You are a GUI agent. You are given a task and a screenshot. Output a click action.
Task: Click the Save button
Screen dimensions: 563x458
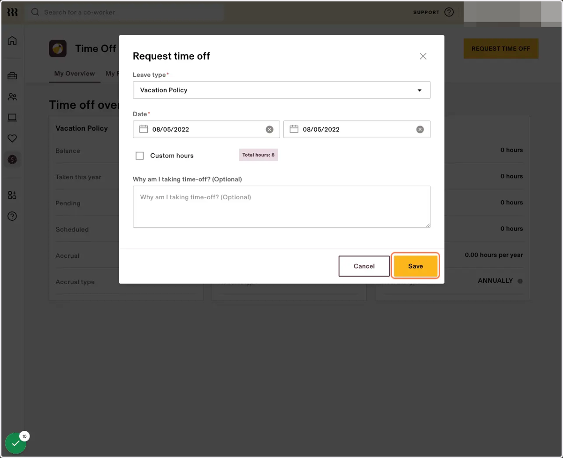point(415,266)
